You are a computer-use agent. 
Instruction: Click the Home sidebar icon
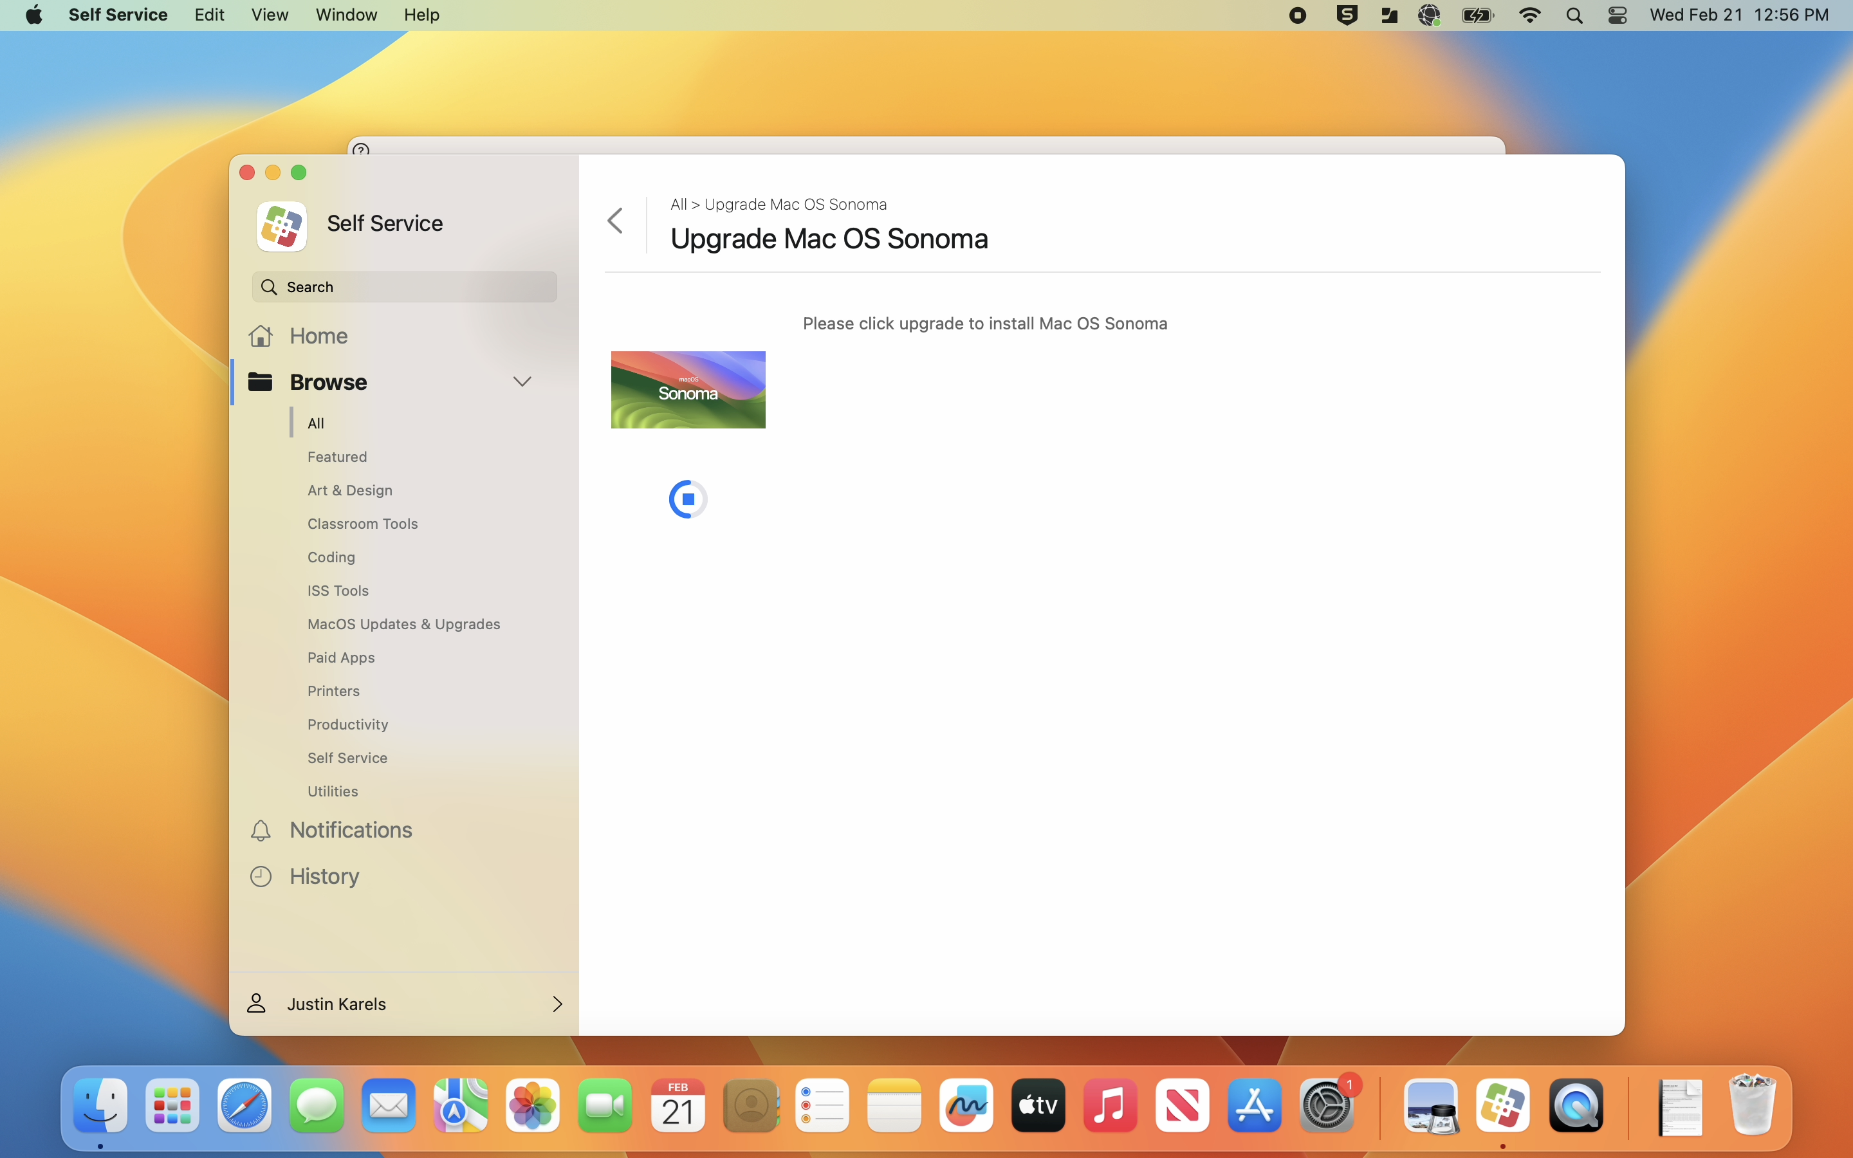coord(261,335)
